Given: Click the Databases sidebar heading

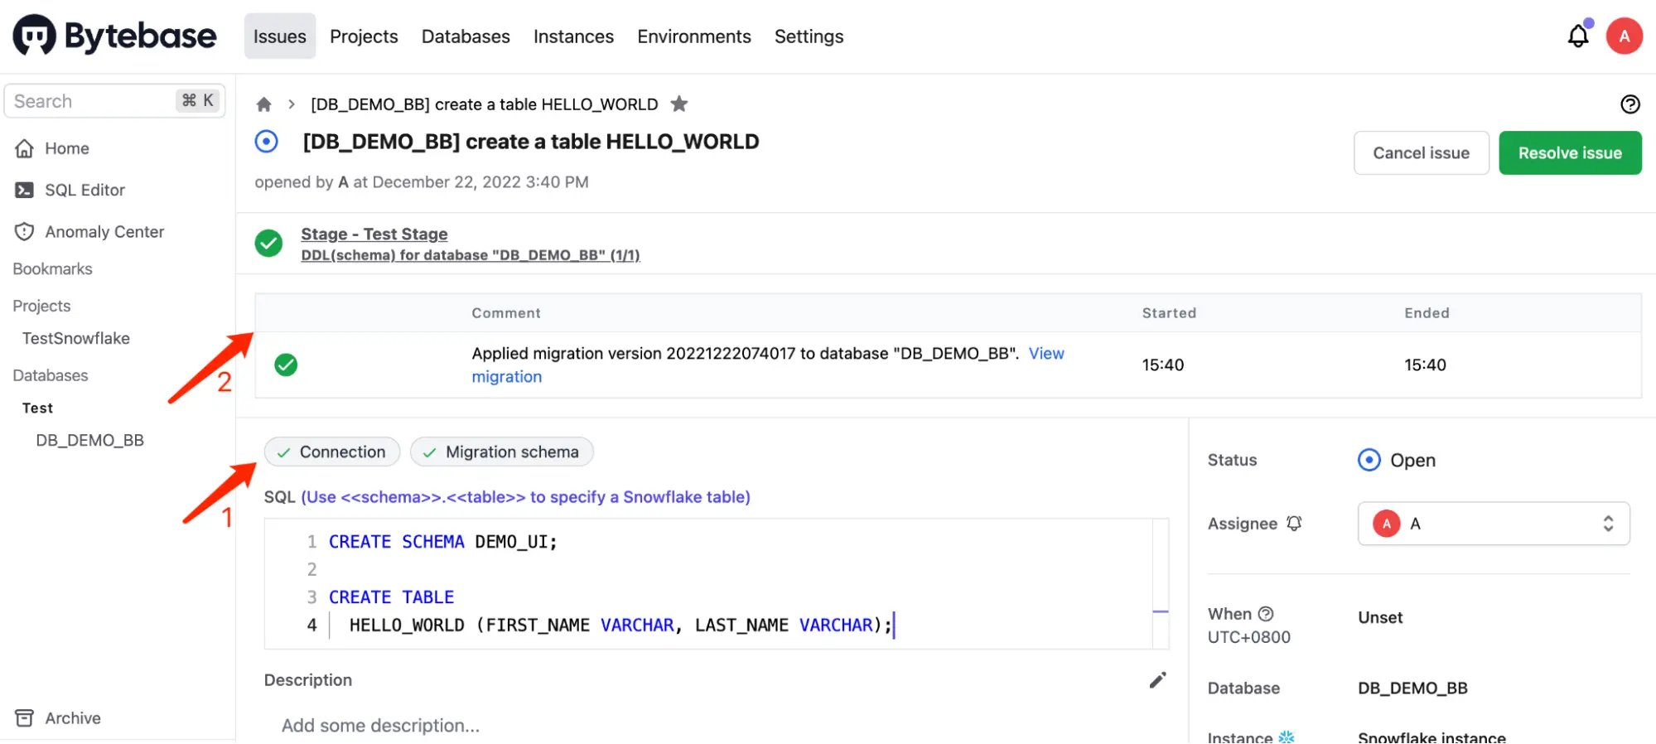Looking at the screenshot, I should click(51, 375).
